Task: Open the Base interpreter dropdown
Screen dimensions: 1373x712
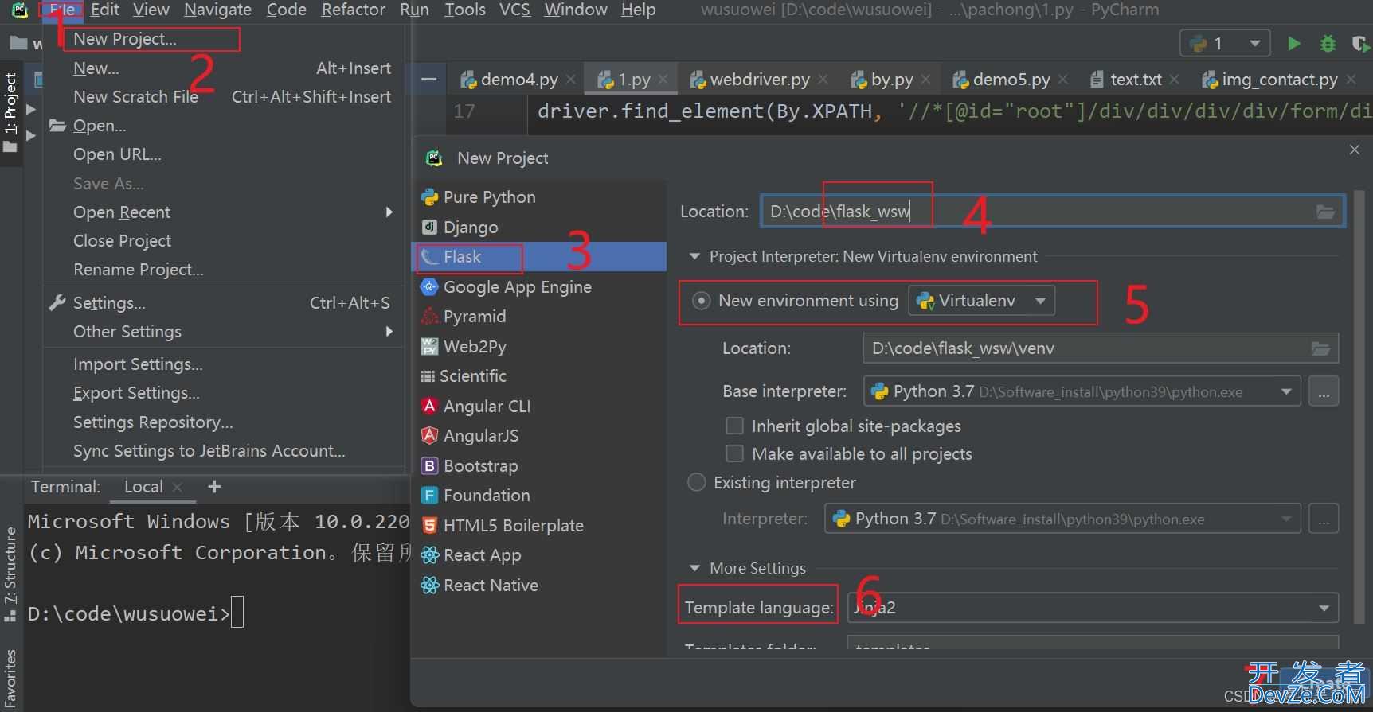Action: (1082, 391)
